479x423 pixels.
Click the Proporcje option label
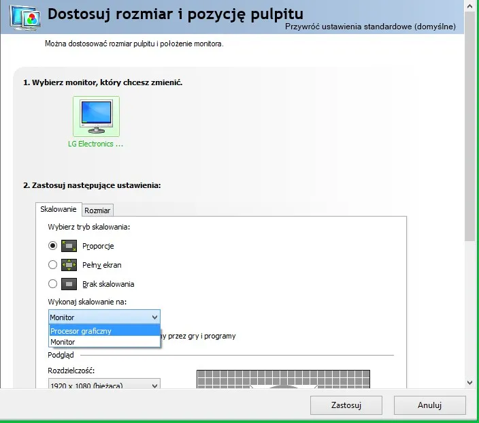tap(98, 246)
